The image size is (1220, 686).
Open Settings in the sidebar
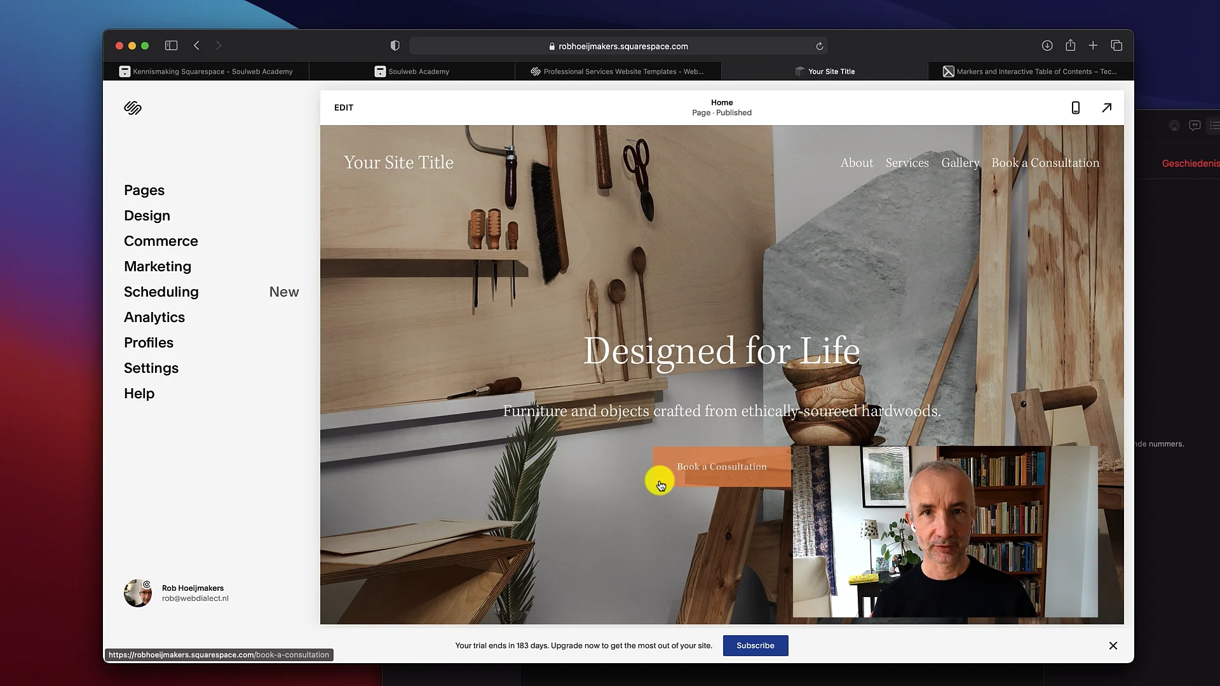click(151, 368)
